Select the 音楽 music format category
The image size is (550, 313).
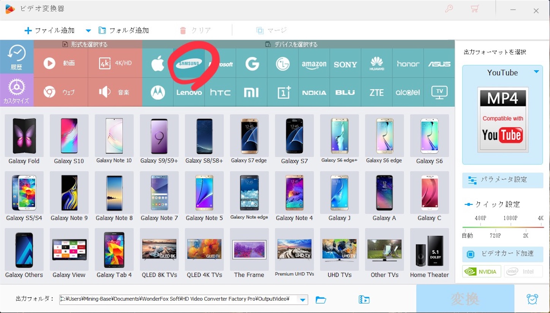click(x=115, y=92)
